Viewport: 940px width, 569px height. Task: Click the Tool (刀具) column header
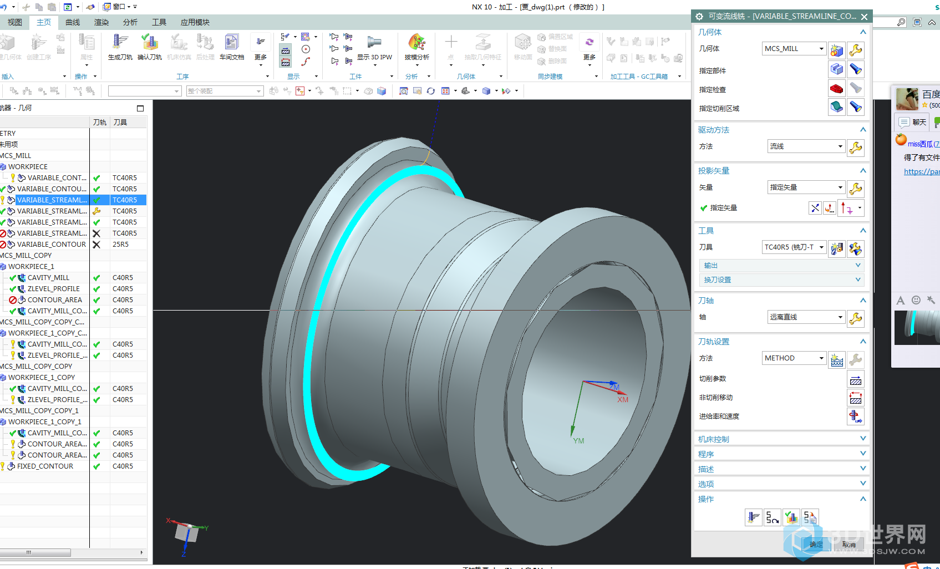[120, 122]
